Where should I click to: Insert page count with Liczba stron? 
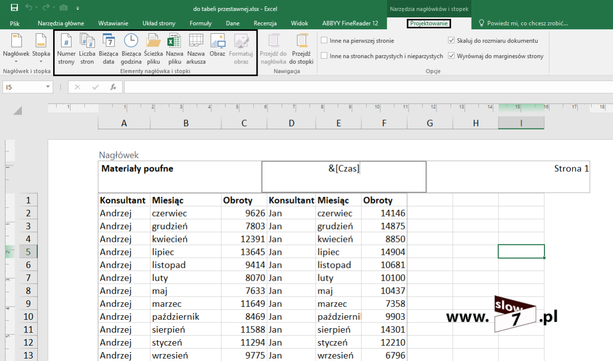click(87, 49)
